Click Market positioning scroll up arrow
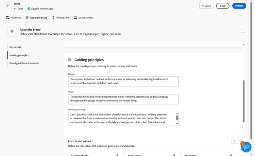This screenshot has width=255, height=156. tap(177, 114)
